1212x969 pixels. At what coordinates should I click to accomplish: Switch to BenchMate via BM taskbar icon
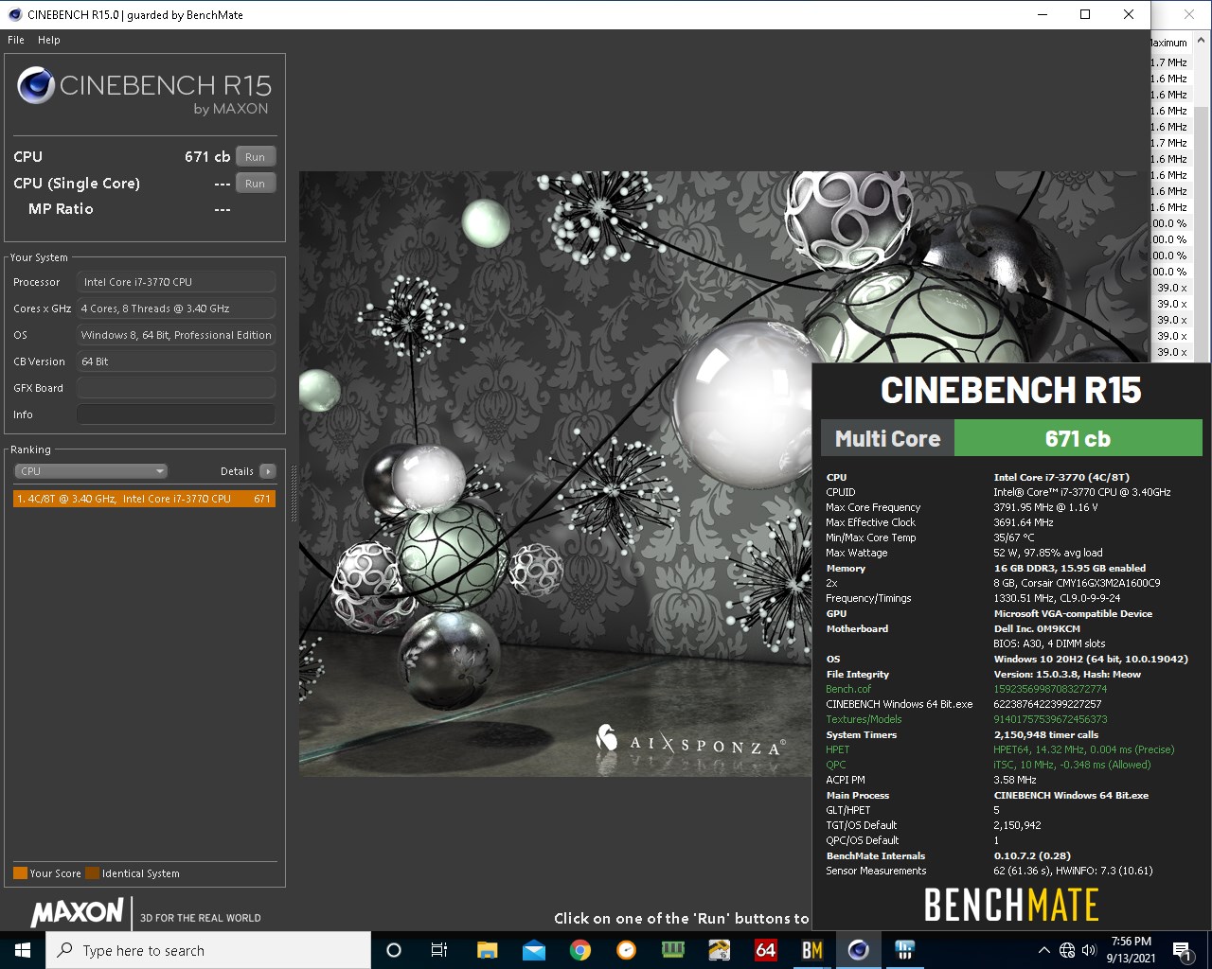click(x=812, y=950)
